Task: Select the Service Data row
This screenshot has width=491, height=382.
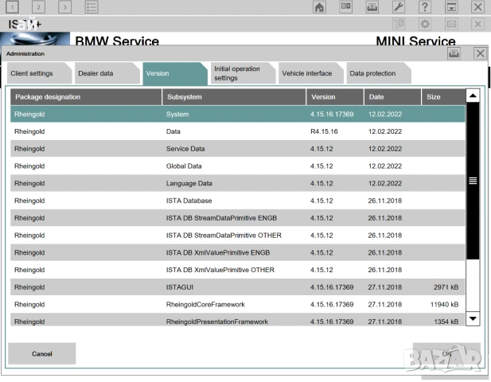Action: [x=238, y=149]
